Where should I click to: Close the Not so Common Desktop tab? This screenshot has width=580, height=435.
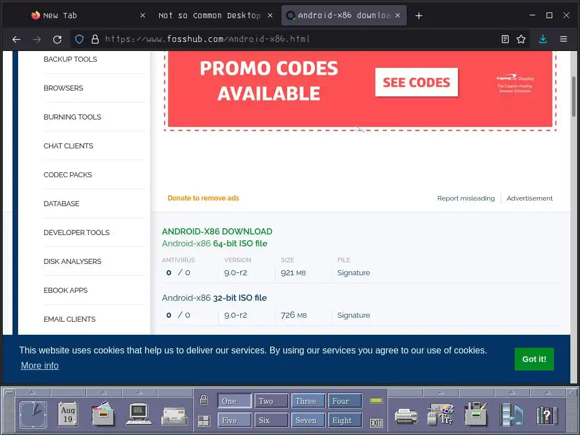click(270, 15)
